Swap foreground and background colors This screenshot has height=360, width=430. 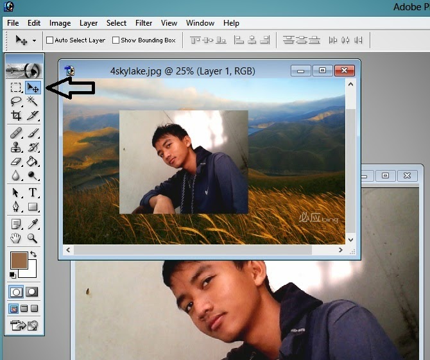pos(33,254)
